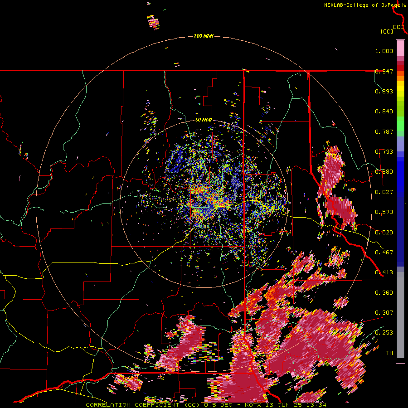Pick the light pink color at scale top

pos(400,48)
